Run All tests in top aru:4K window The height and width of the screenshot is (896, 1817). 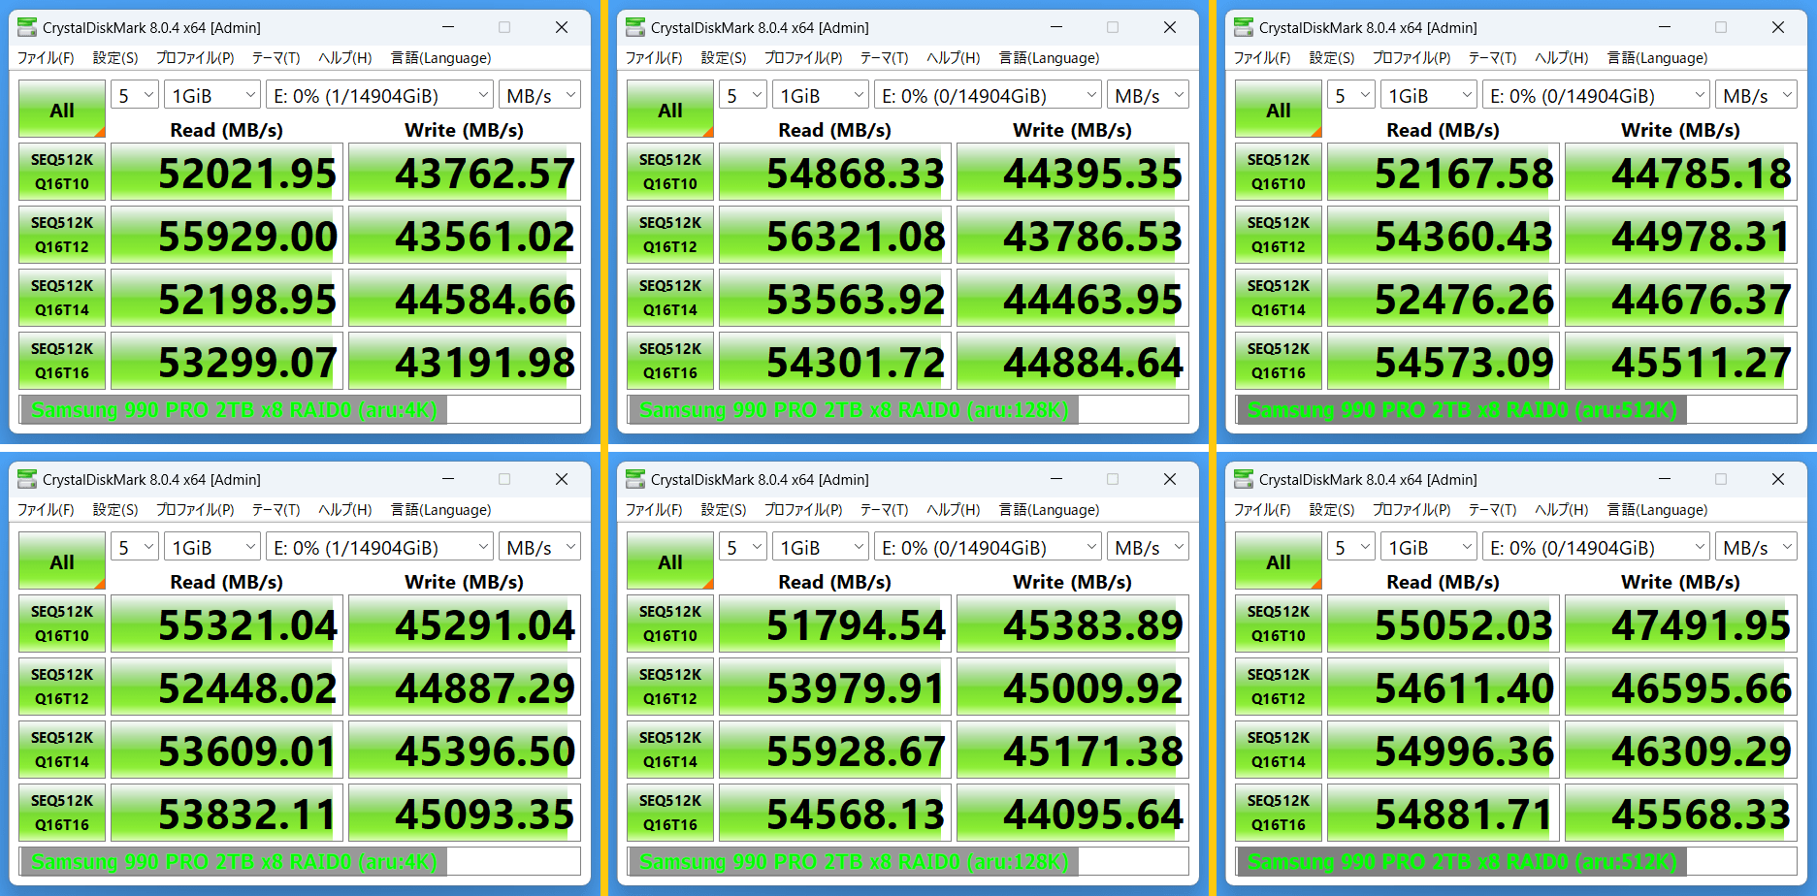[62, 110]
